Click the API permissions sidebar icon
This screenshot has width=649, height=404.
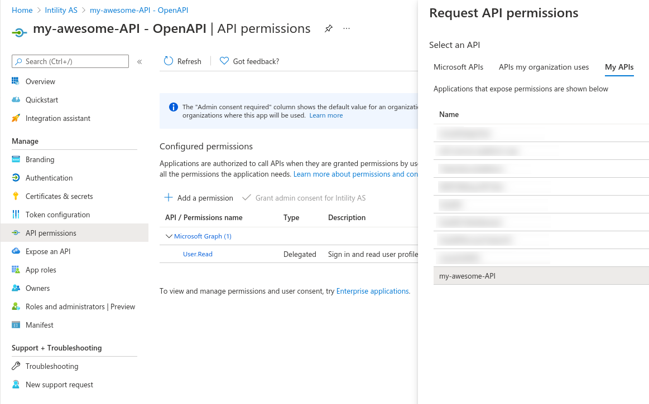pyautogui.click(x=16, y=233)
